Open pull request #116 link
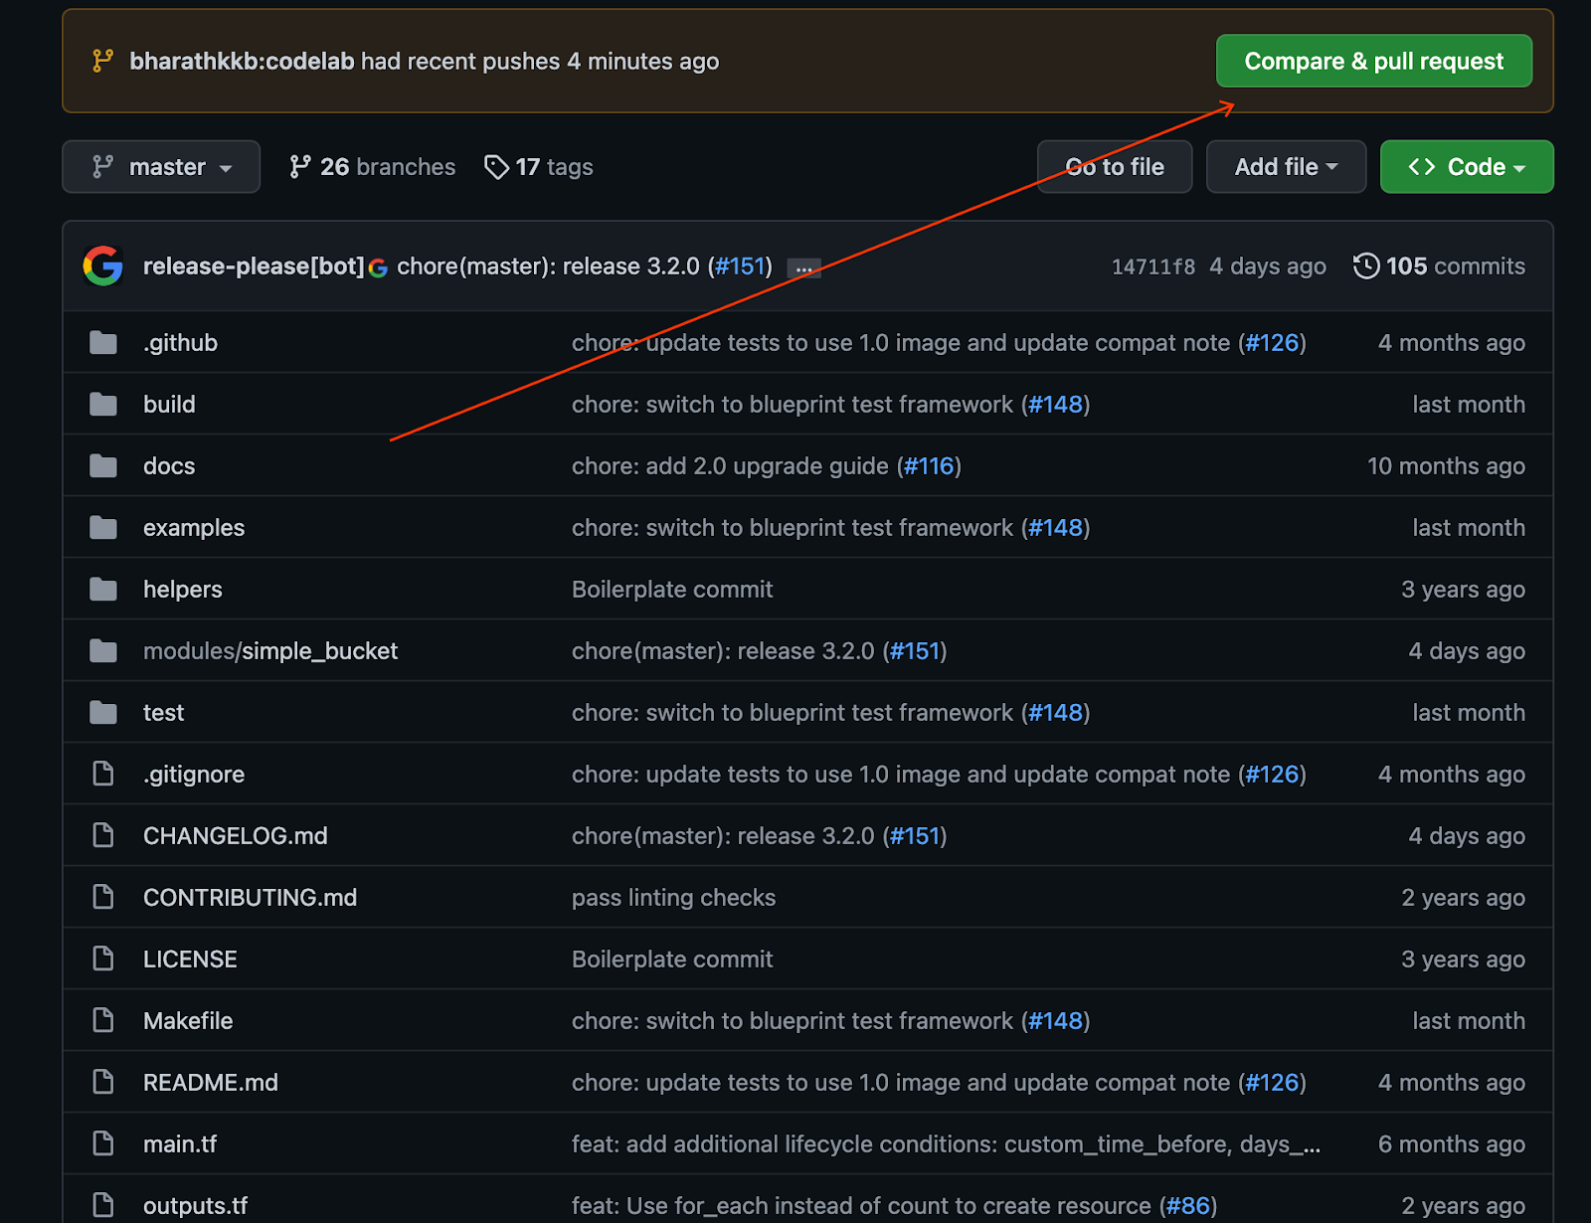 (x=929, y=466)
